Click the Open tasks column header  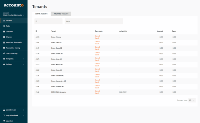(99, 31)
